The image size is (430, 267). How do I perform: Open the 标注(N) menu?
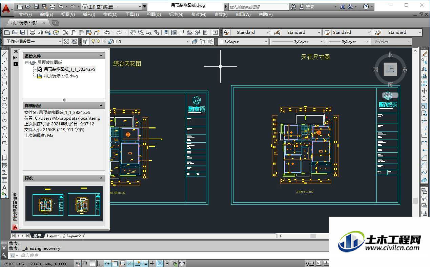(x=176, y=15)
